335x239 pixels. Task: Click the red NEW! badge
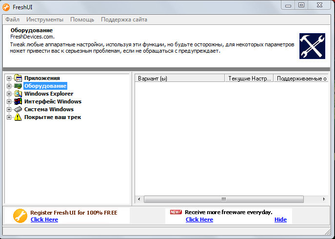click(x=176, y=212)
